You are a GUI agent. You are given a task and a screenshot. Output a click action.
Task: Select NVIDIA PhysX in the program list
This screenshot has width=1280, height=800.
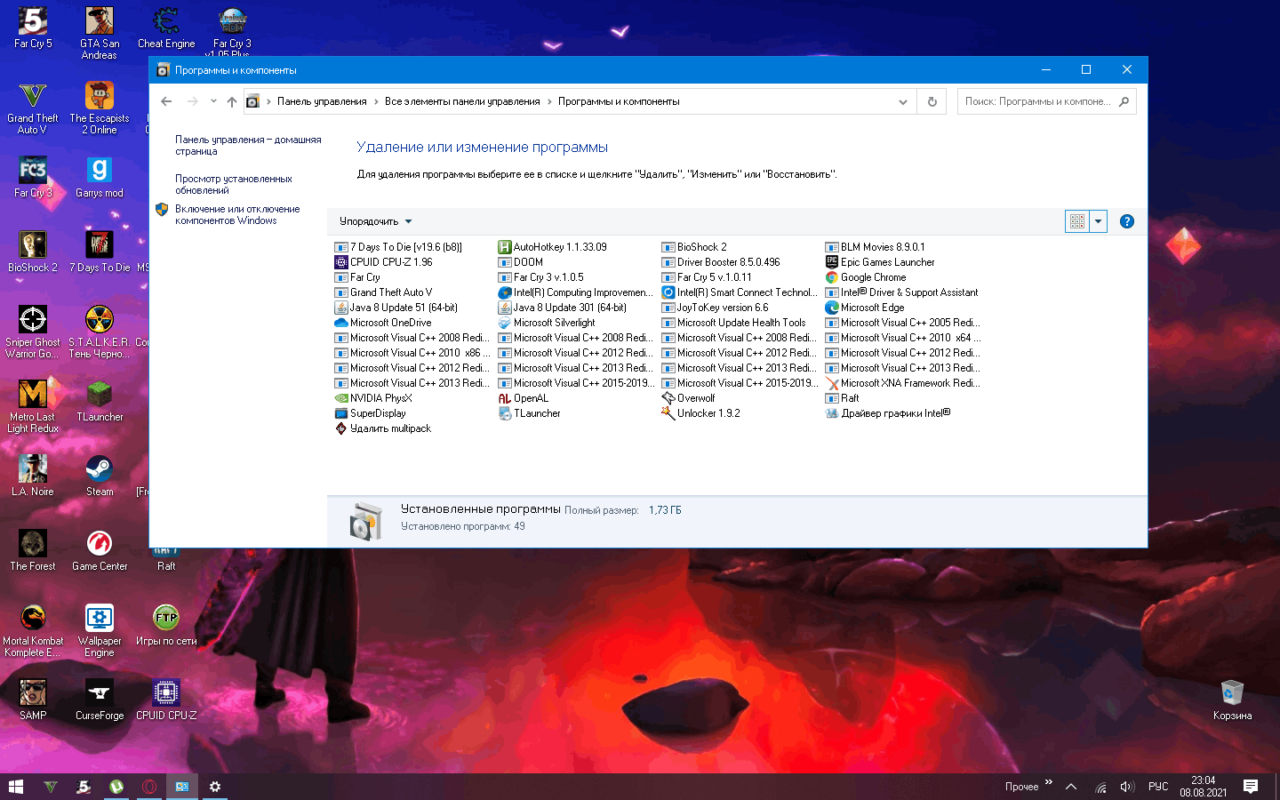pos(373,398)
